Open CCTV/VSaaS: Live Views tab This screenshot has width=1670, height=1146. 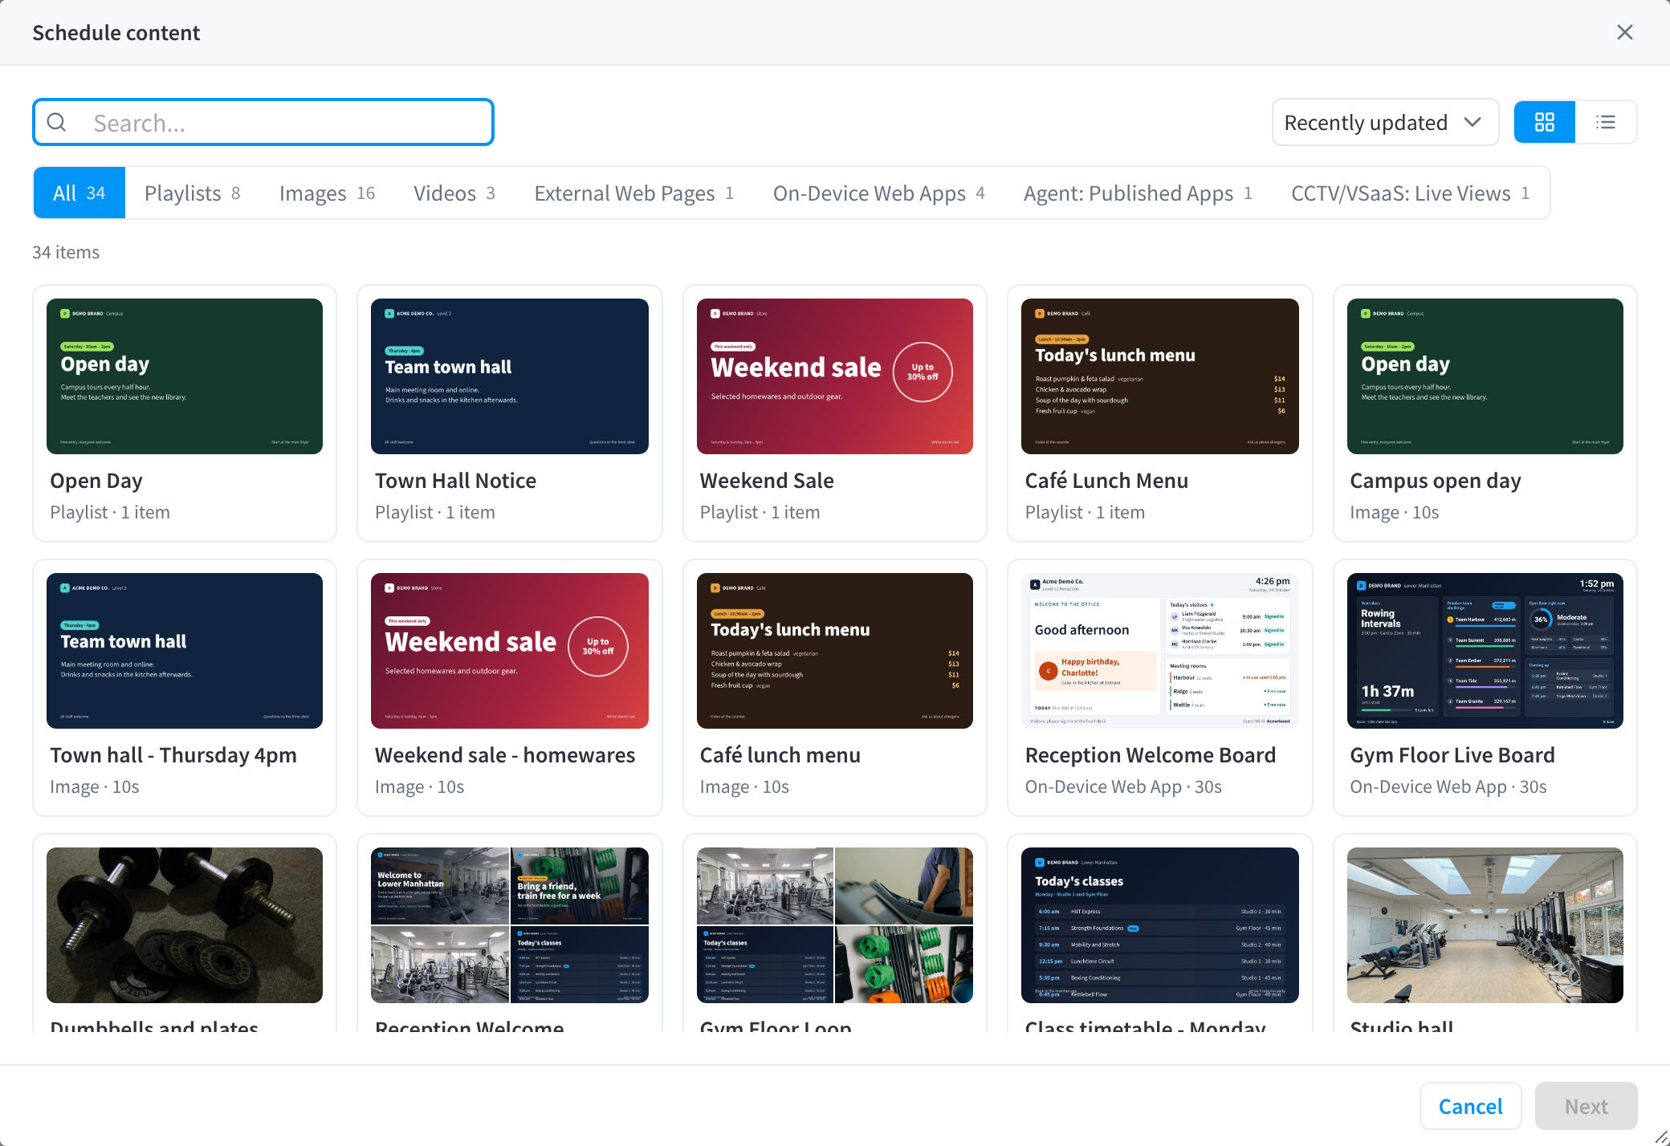(x=1410, y=193)
